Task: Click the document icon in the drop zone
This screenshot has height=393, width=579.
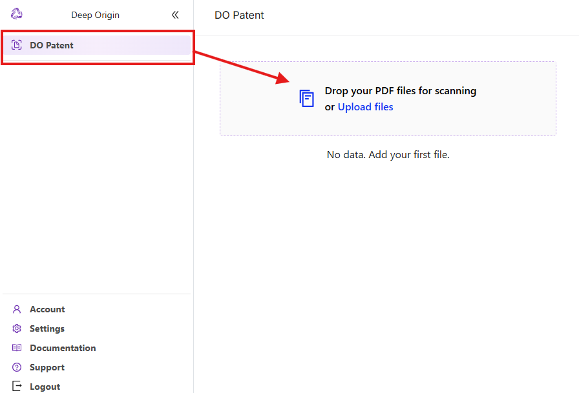Action: (x=307, y=98)
